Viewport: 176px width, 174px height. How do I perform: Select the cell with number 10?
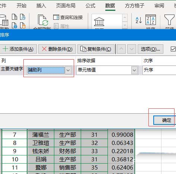(15, 159)
